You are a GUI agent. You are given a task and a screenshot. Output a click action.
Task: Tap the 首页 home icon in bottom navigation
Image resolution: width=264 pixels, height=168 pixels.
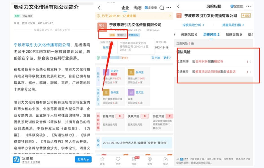tap(102, 160)
